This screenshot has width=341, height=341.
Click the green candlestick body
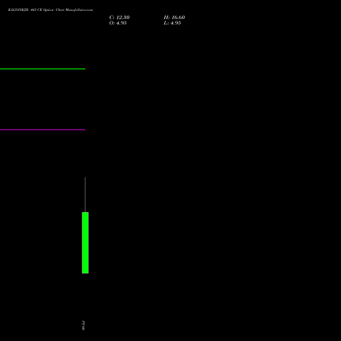point(85,243)
